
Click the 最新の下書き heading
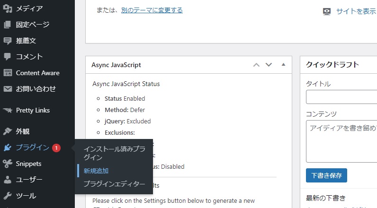click(326, 198)
